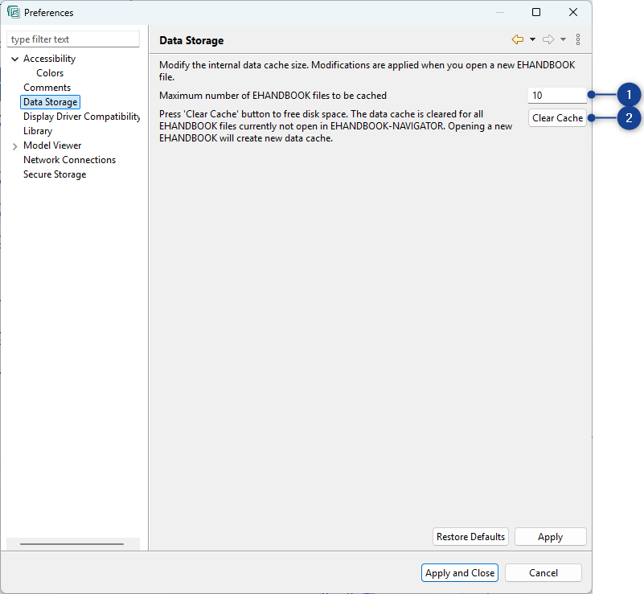Select the Model Viewer preference page

(52, 145)
